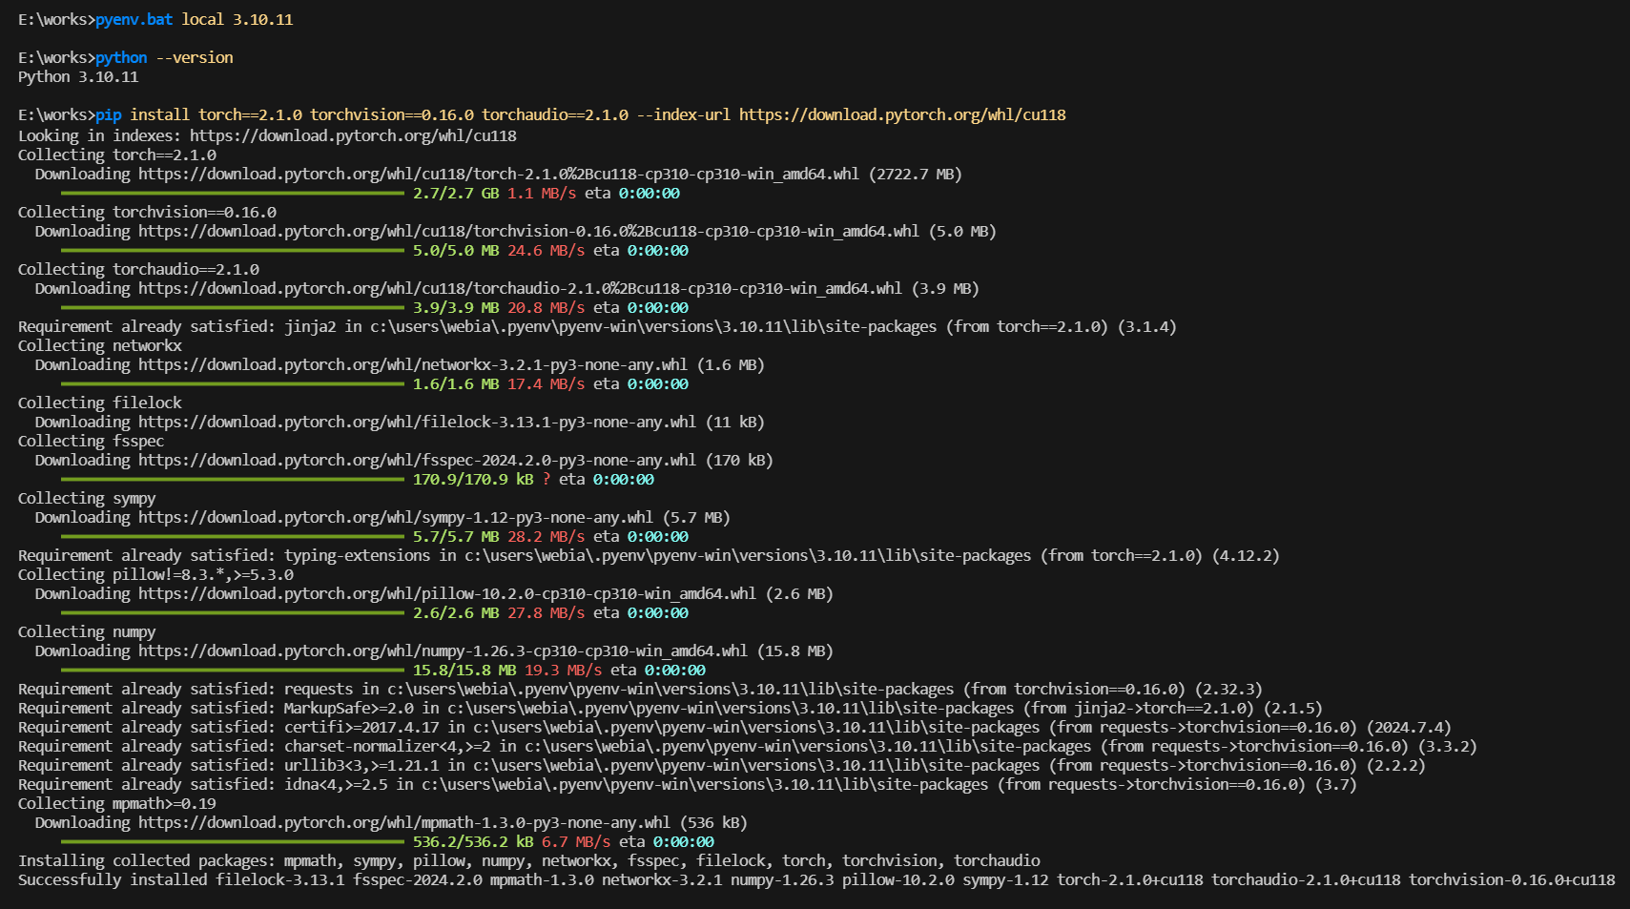Viewport: 1630px width, 909px height.
Task: Click the charset-normalizer requirement satisfied line
Action: pyautogui.click(x=748, y=746)
